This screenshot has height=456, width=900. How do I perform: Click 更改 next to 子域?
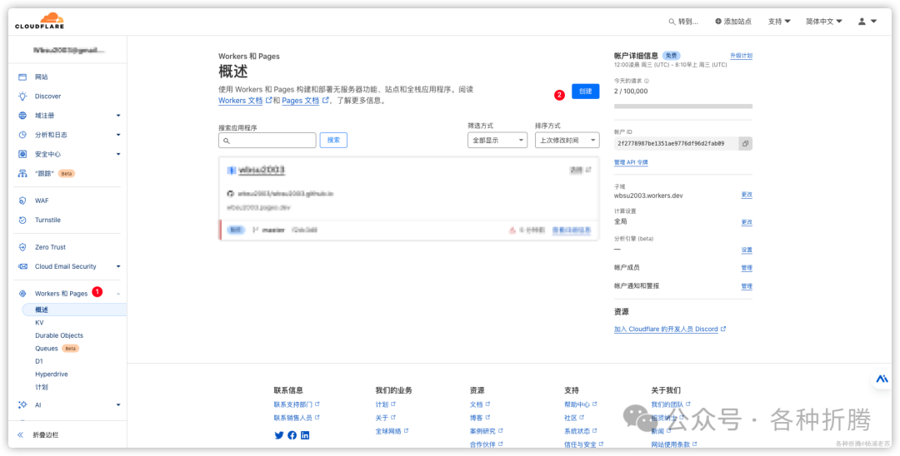tap(747, 195)
